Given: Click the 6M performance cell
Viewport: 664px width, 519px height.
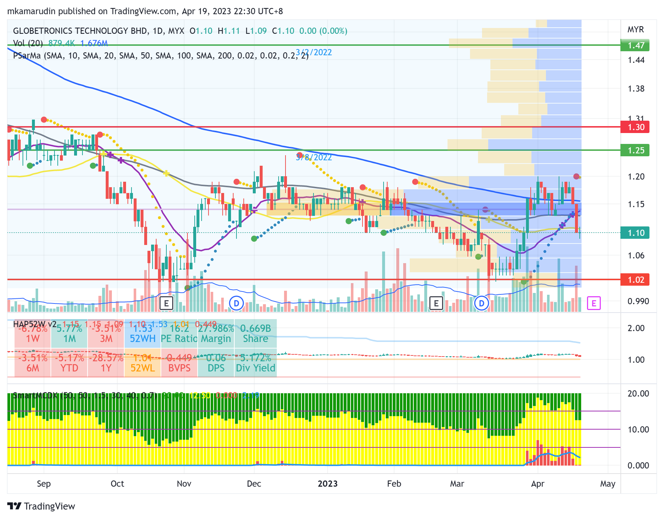Looking at the screenshot, I should point(33,363).
